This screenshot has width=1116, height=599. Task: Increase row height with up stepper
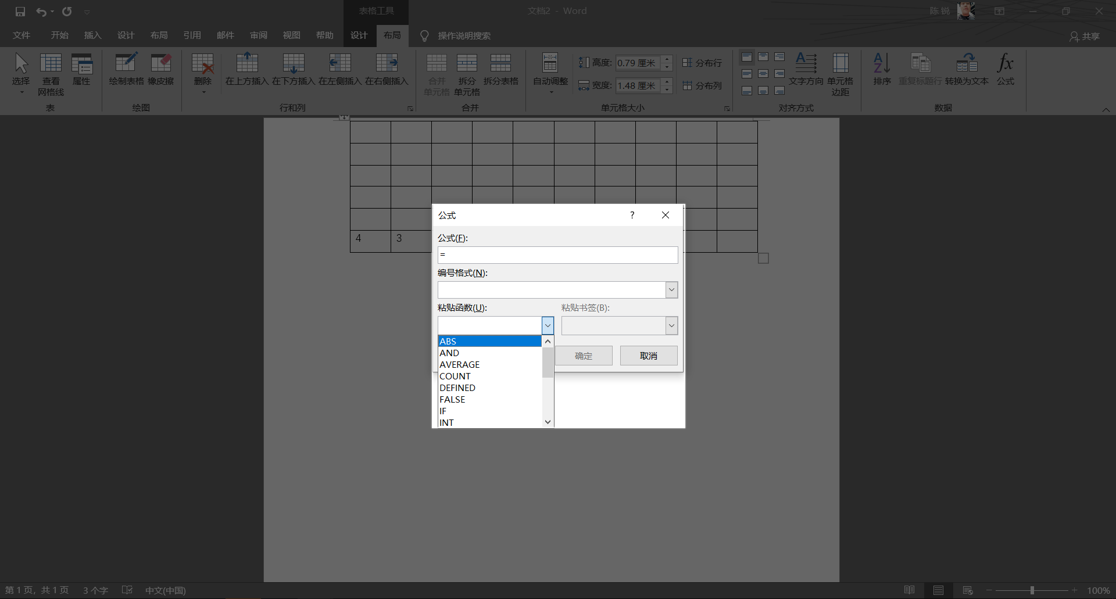667,59
